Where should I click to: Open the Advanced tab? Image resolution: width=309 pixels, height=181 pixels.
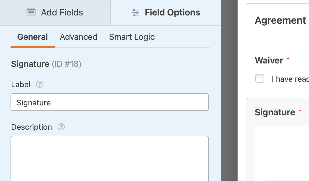(x=79, y=37)
